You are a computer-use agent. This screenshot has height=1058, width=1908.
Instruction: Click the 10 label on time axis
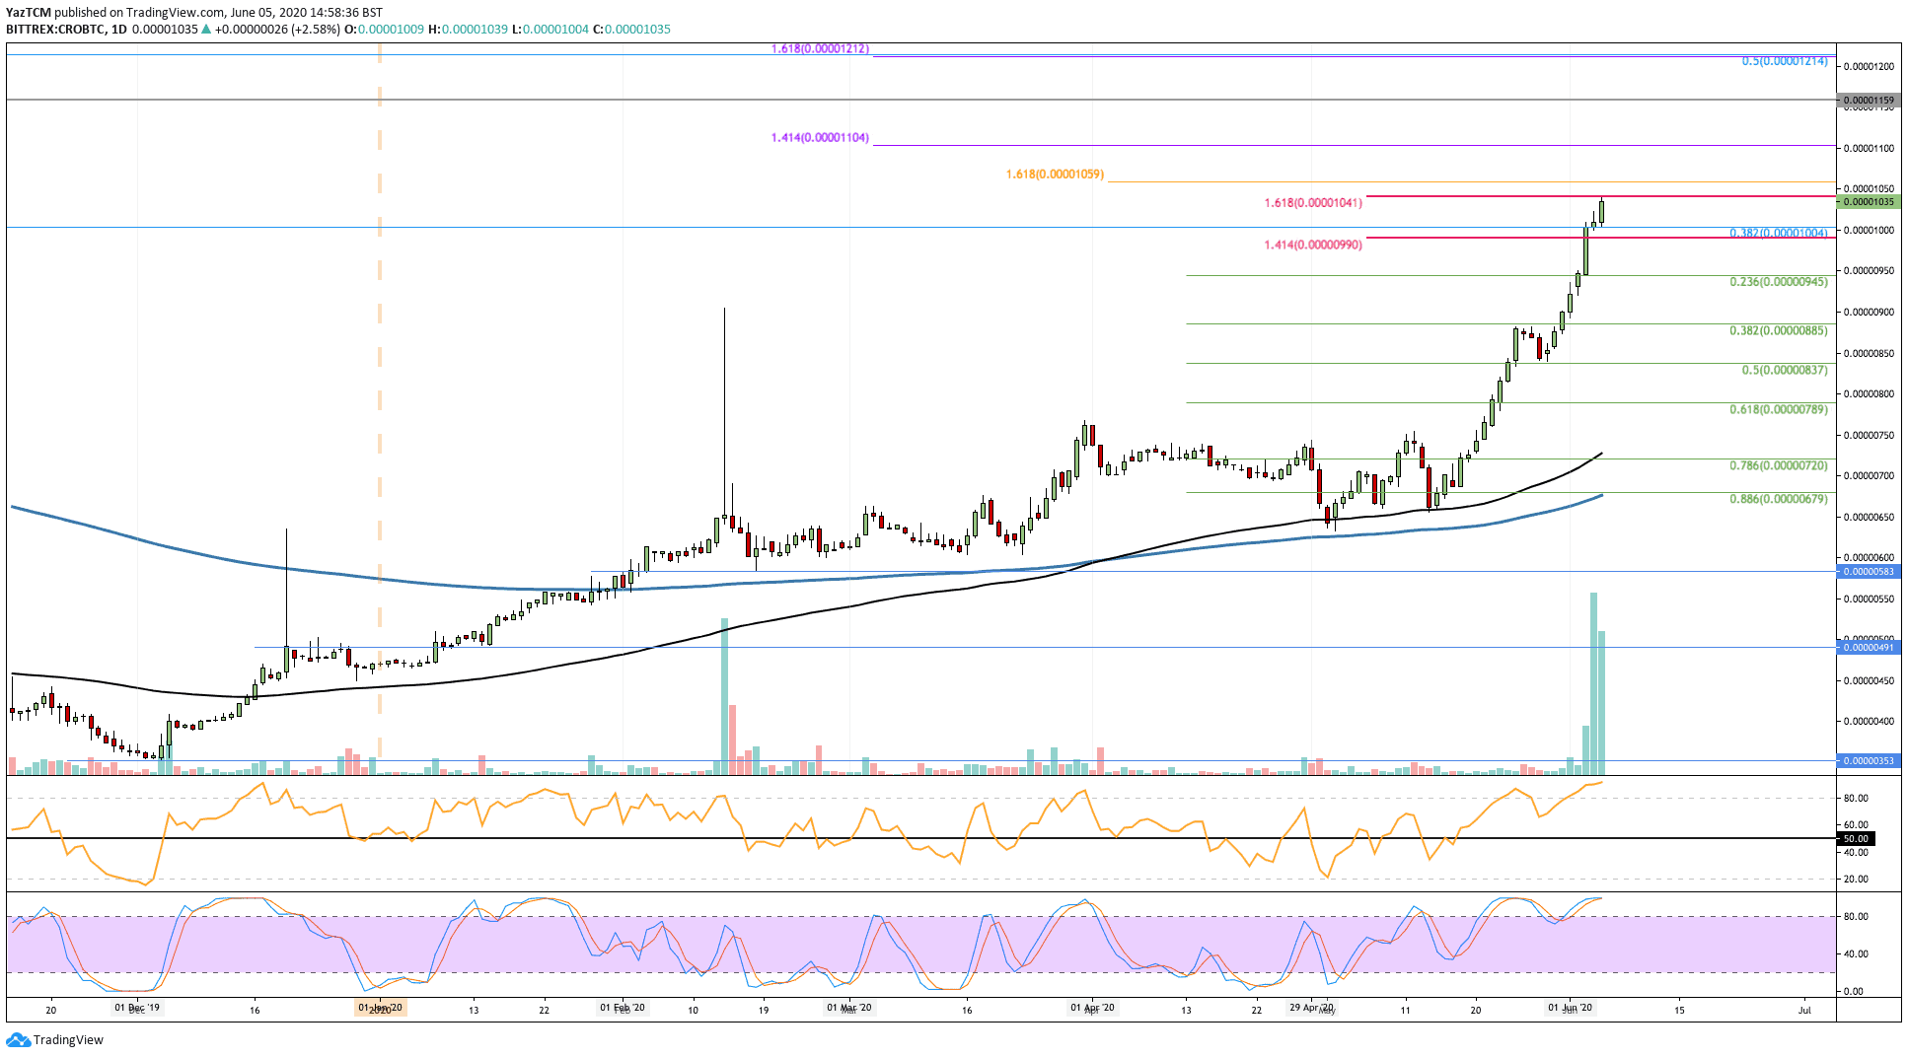tap(694, 1010)
